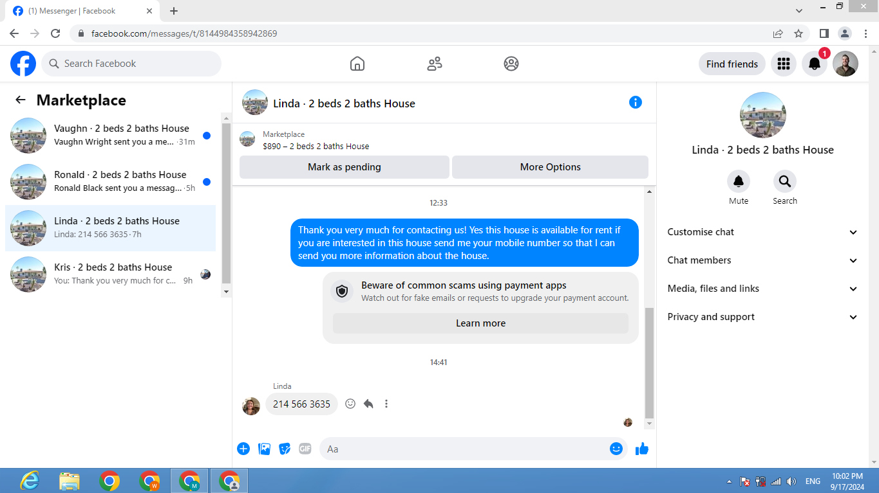Select the Messenger browser tab

[x=82, y=11]
